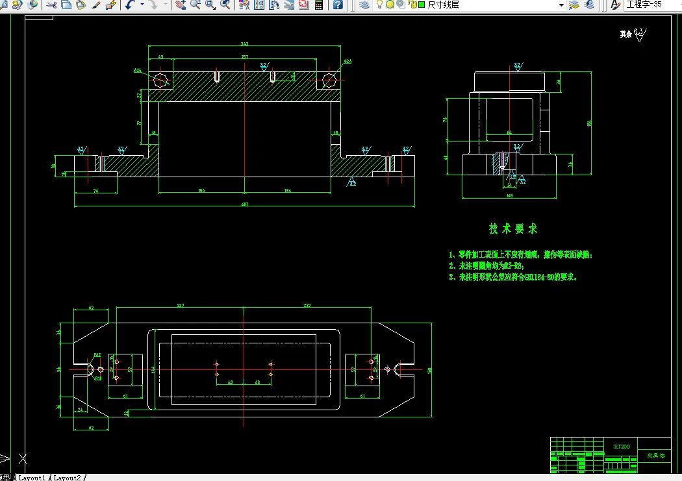Select the HT200 material cell in title block
The height and width of the screenshot is (481, 682).
(x=622, y=447)
